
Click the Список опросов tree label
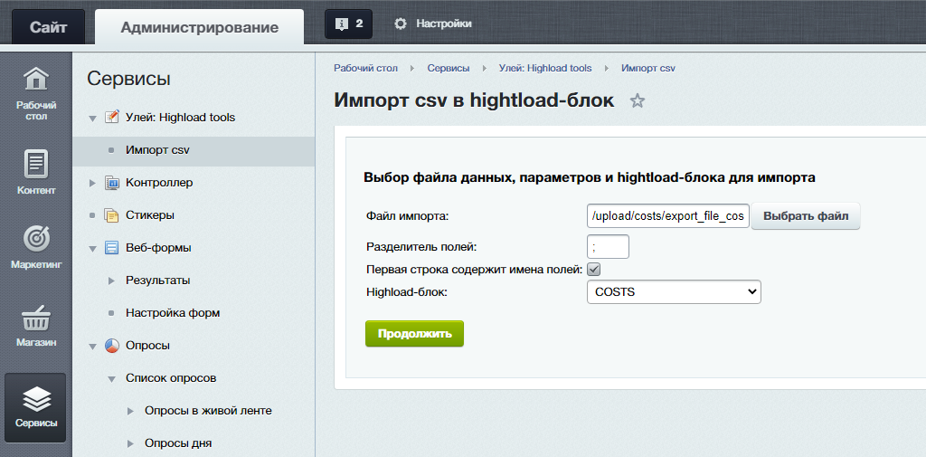pos(171,377)
